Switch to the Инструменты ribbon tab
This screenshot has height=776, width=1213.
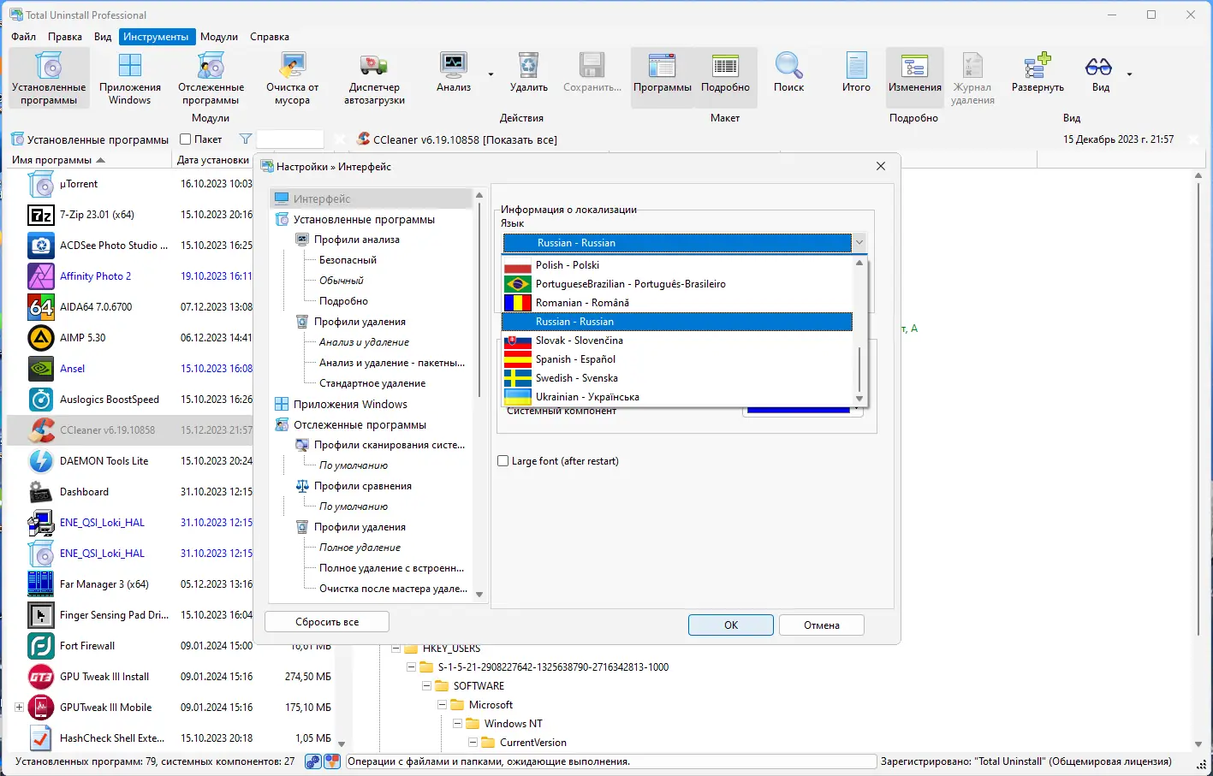156,37
